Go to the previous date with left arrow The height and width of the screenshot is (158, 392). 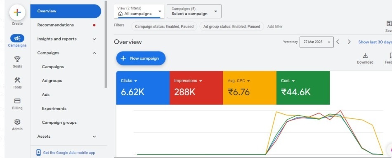click(x=338, y=42)
